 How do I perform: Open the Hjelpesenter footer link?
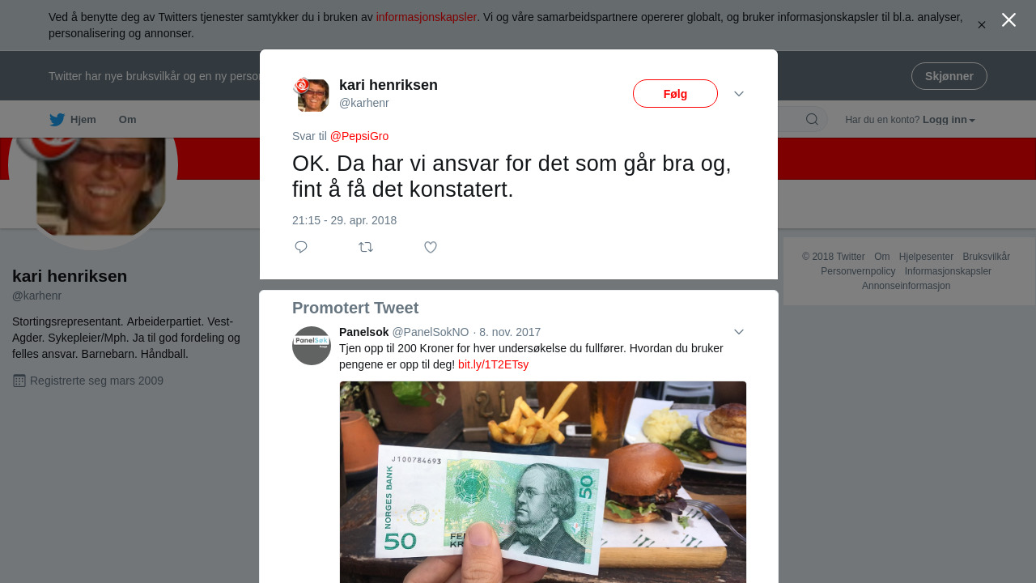pos(926,257)
